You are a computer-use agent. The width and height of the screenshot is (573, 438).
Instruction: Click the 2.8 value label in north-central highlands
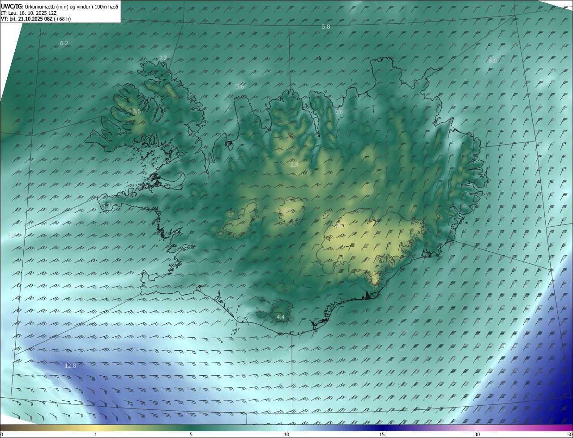[x=294, y=165]
